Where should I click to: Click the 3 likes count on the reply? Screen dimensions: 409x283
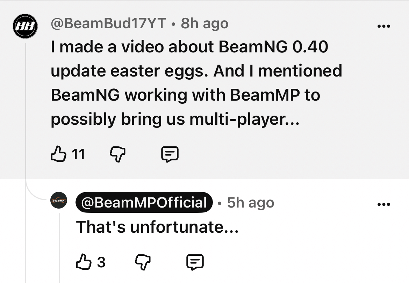(101, 262)
